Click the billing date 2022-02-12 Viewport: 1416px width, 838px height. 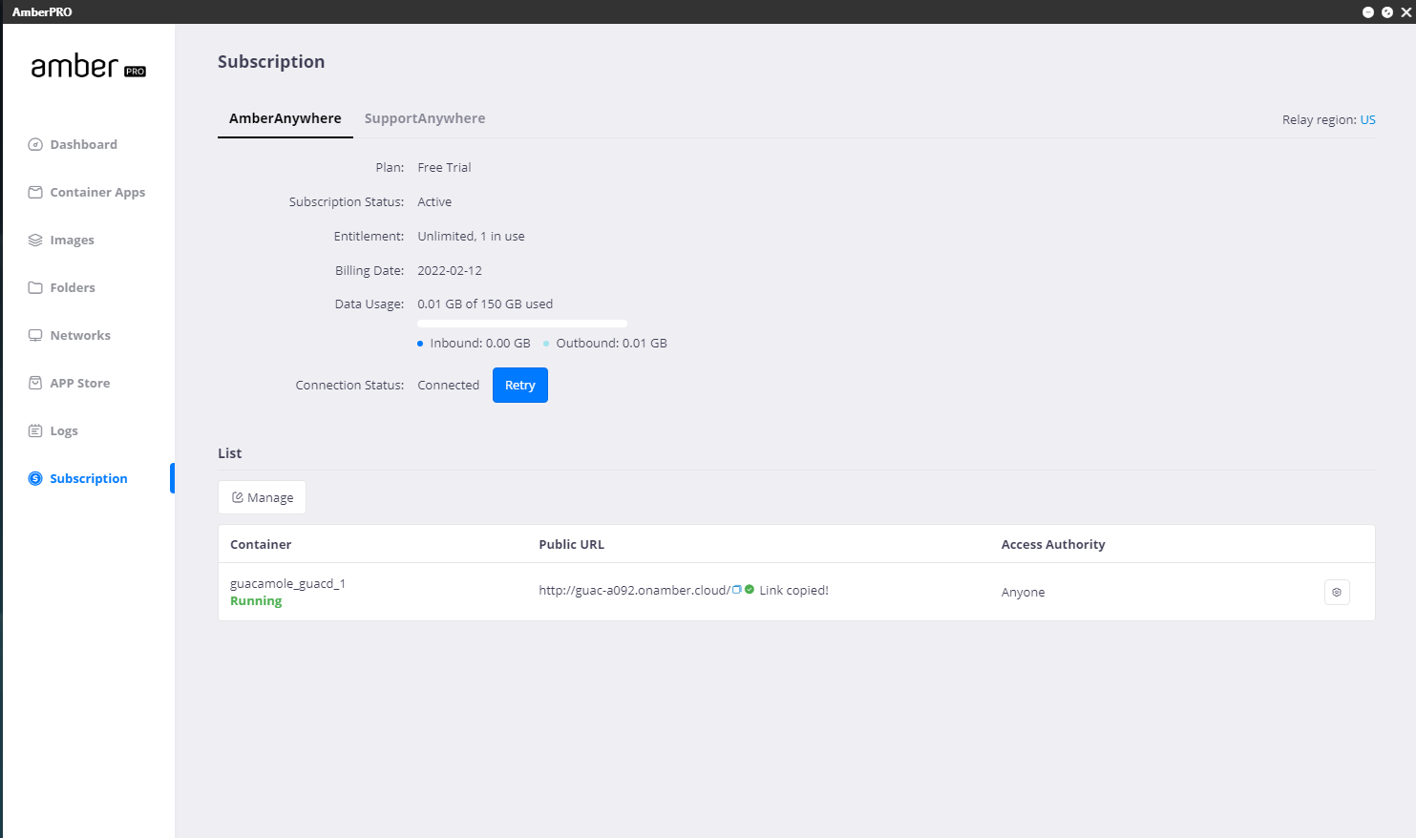[x=450, y=270]
